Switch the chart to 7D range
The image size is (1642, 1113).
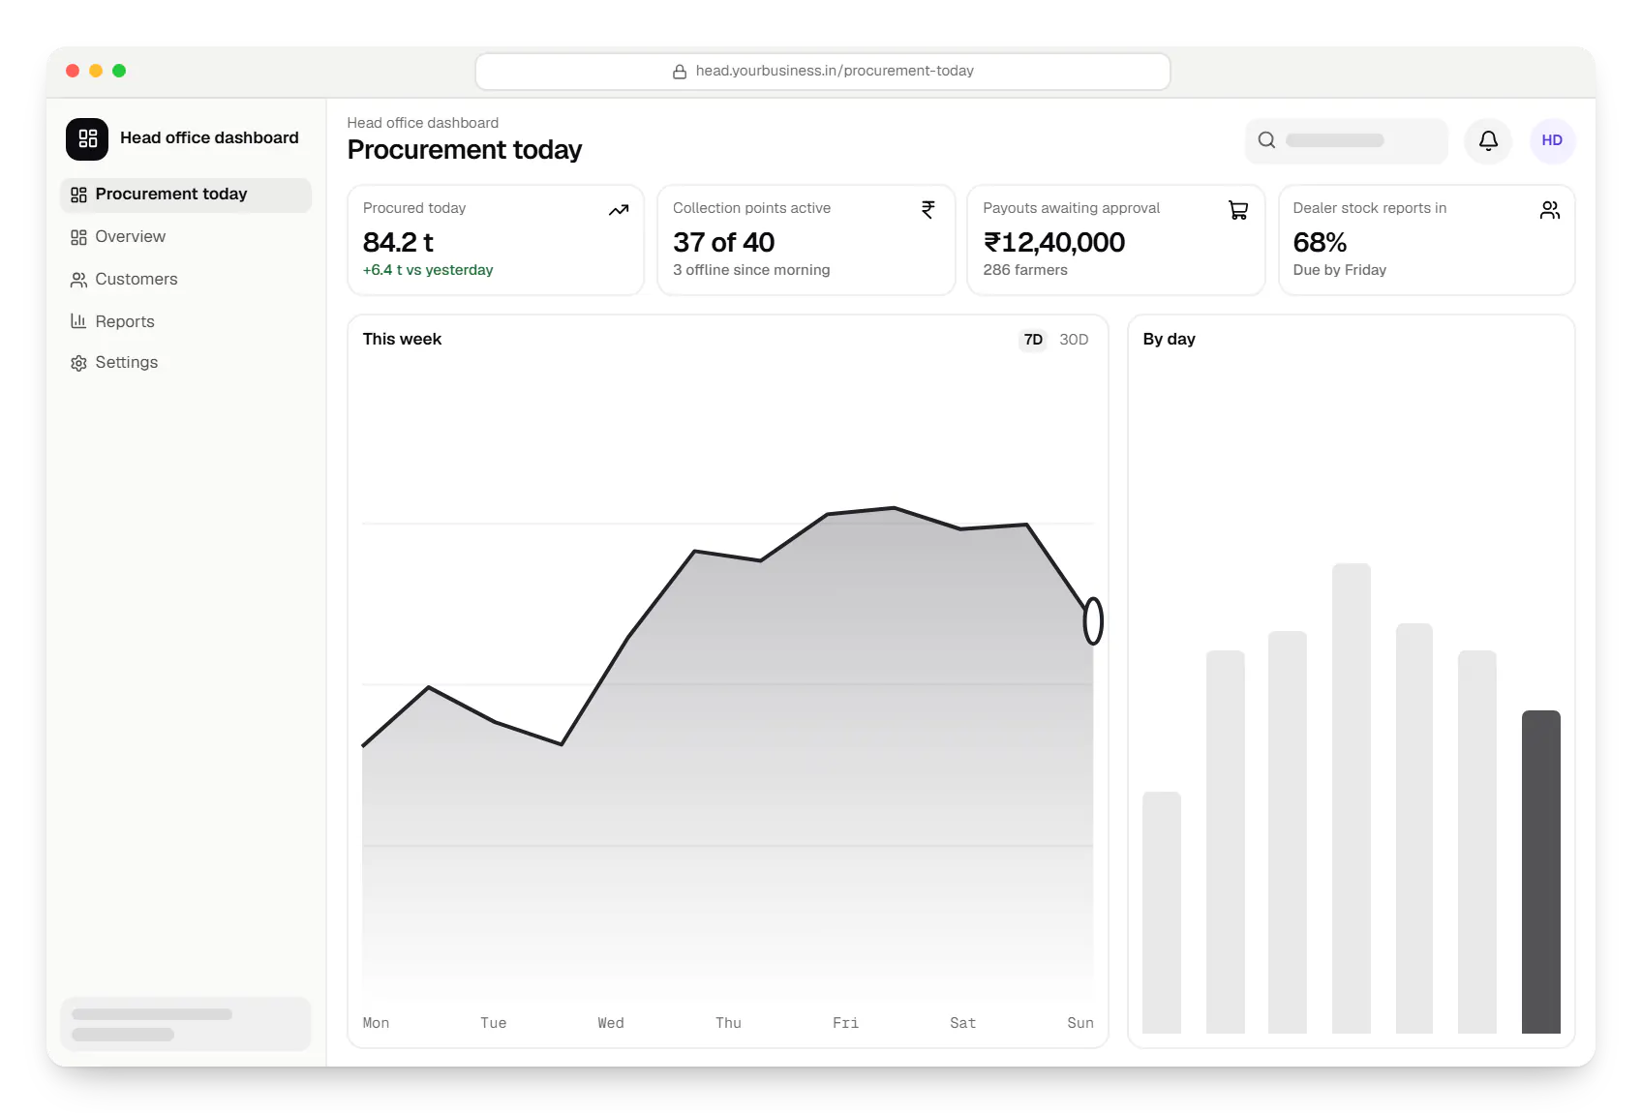[x=1033, y=340]
